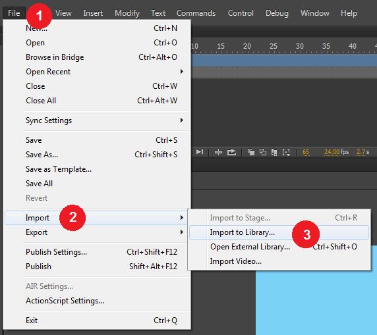
Task: Open the Control menu
Action: pos(241,13)
